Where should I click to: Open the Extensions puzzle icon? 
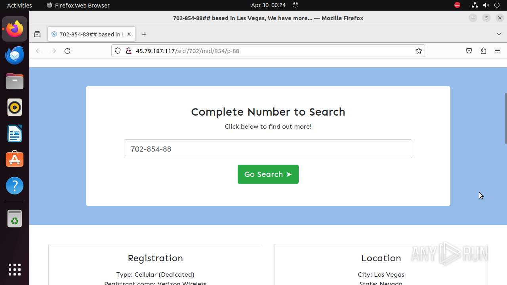[483, 51]
